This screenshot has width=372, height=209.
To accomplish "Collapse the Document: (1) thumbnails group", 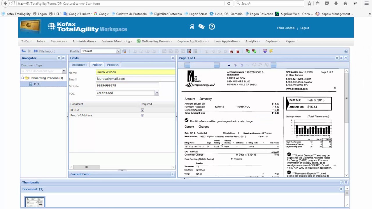I will coord(341,189).
